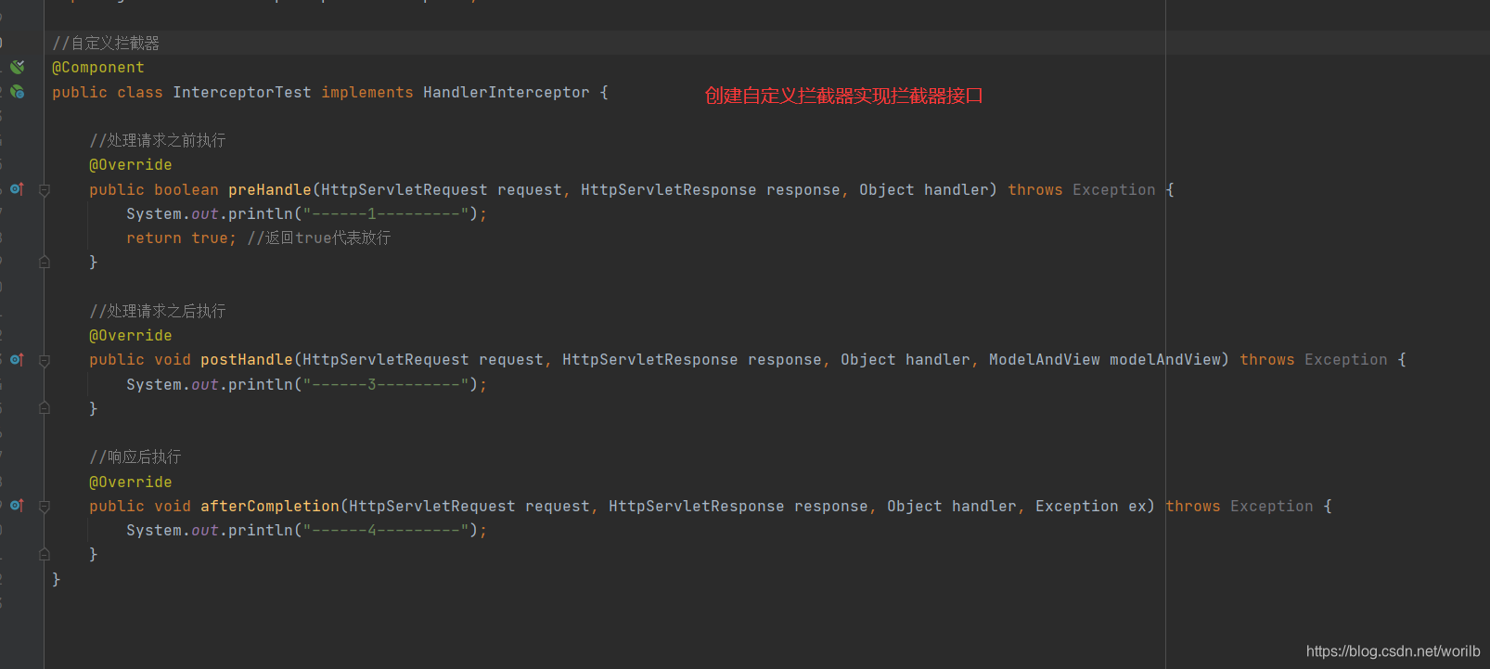Click the comment //响应后执行
The image size is (1490, 669).
pos(135,457)
